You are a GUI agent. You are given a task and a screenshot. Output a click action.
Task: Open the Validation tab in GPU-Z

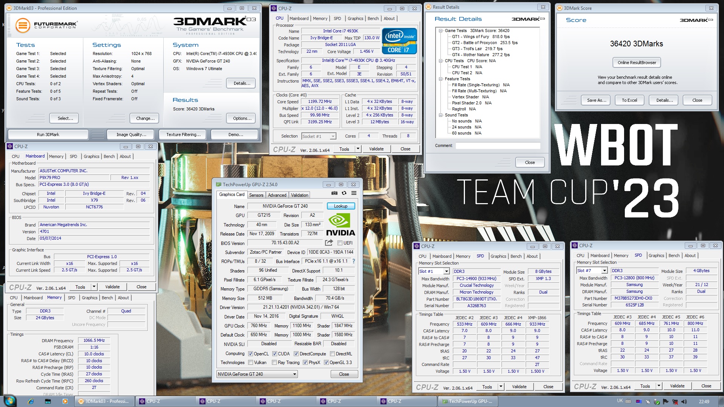[x=299, y=195]
